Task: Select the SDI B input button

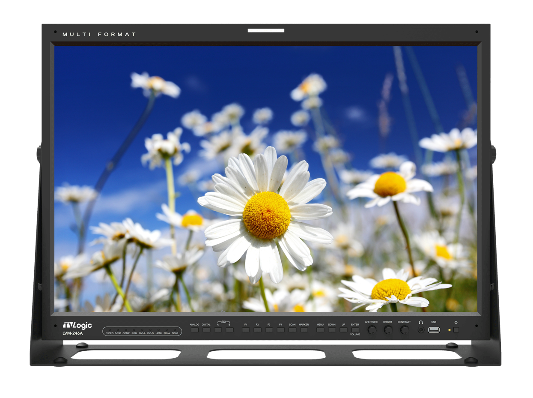Action: [x=229, y=330]
